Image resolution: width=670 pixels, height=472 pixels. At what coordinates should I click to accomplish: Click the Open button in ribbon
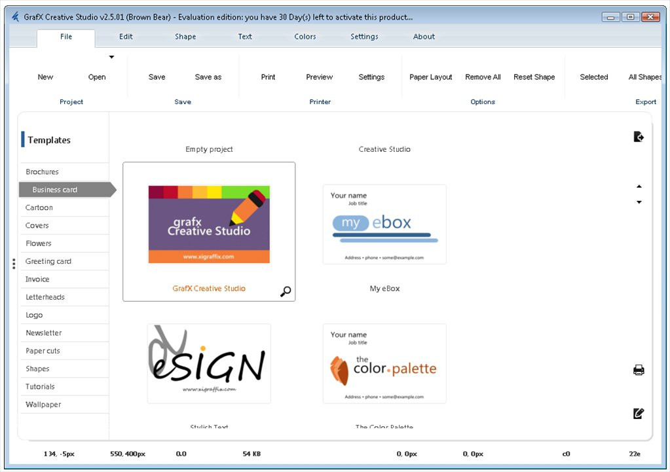pyautogui.click(x=97, y=77)
